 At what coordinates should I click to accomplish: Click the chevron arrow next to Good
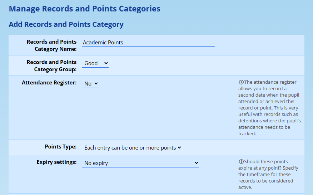(x=106, y=63)
